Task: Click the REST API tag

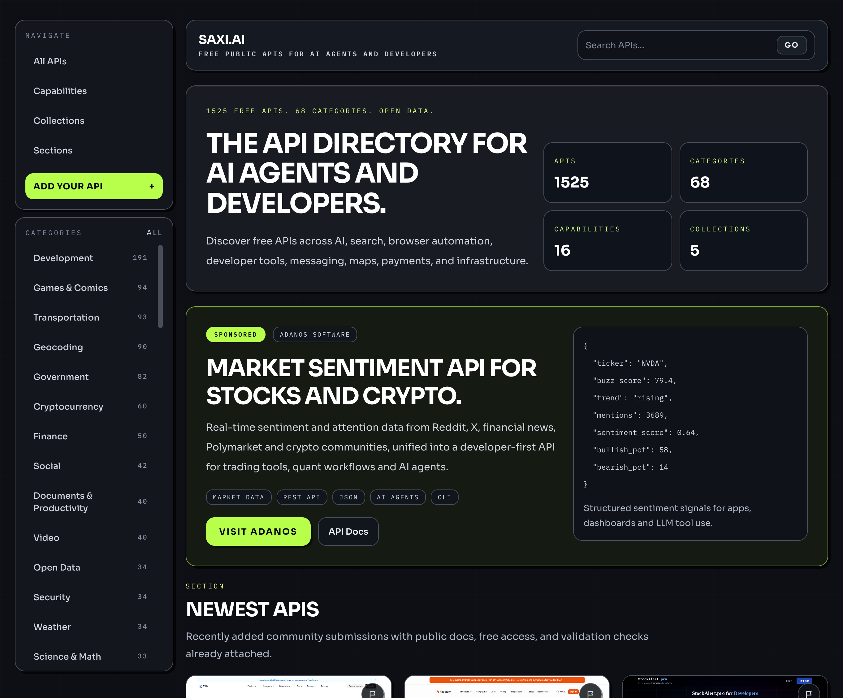Action: pos(302,497)
